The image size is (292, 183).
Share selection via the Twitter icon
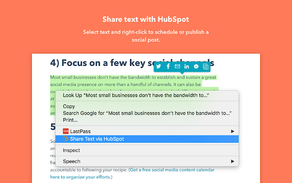pyautogui.click(x=158, y=66)
